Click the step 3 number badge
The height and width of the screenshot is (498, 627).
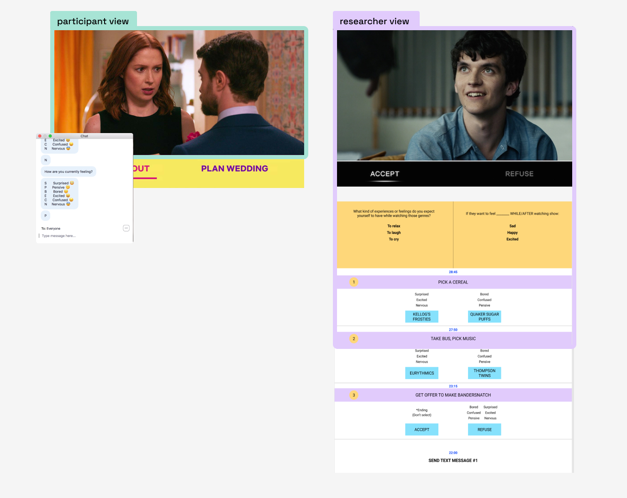pyautogui.click(x=354, y=395)
